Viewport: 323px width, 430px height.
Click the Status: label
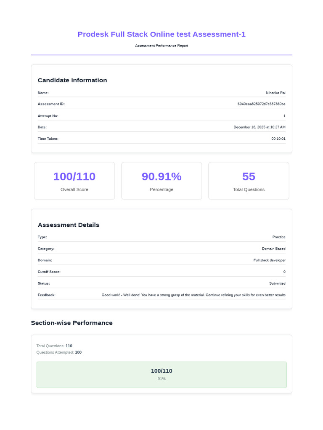44,283
